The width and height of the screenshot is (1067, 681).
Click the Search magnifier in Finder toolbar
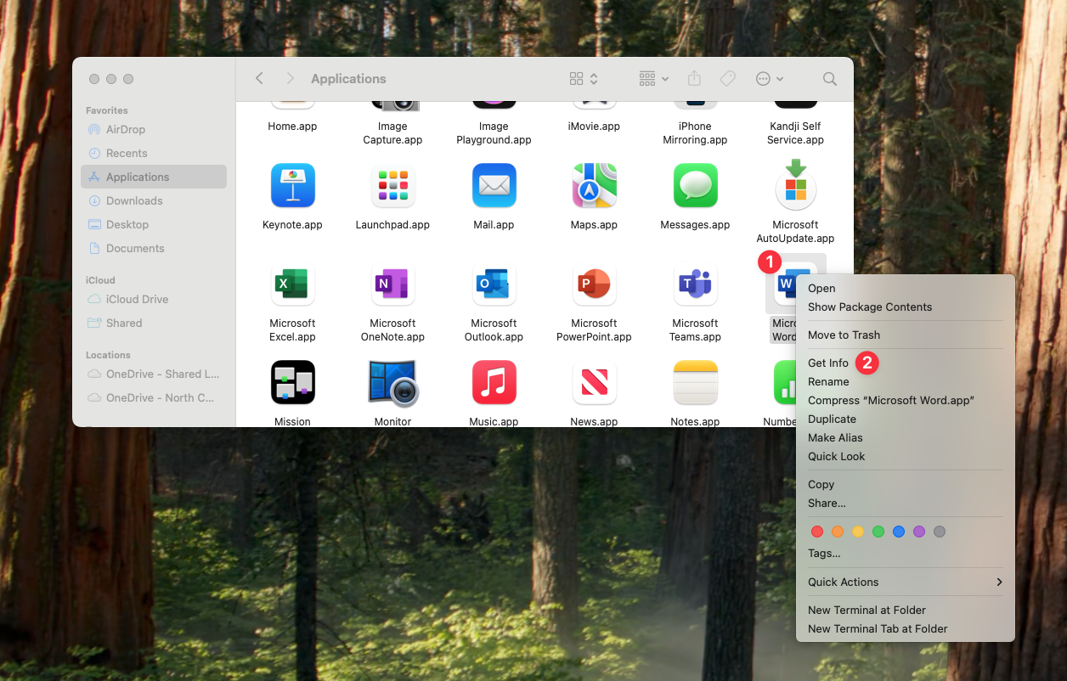pos(829,79)
